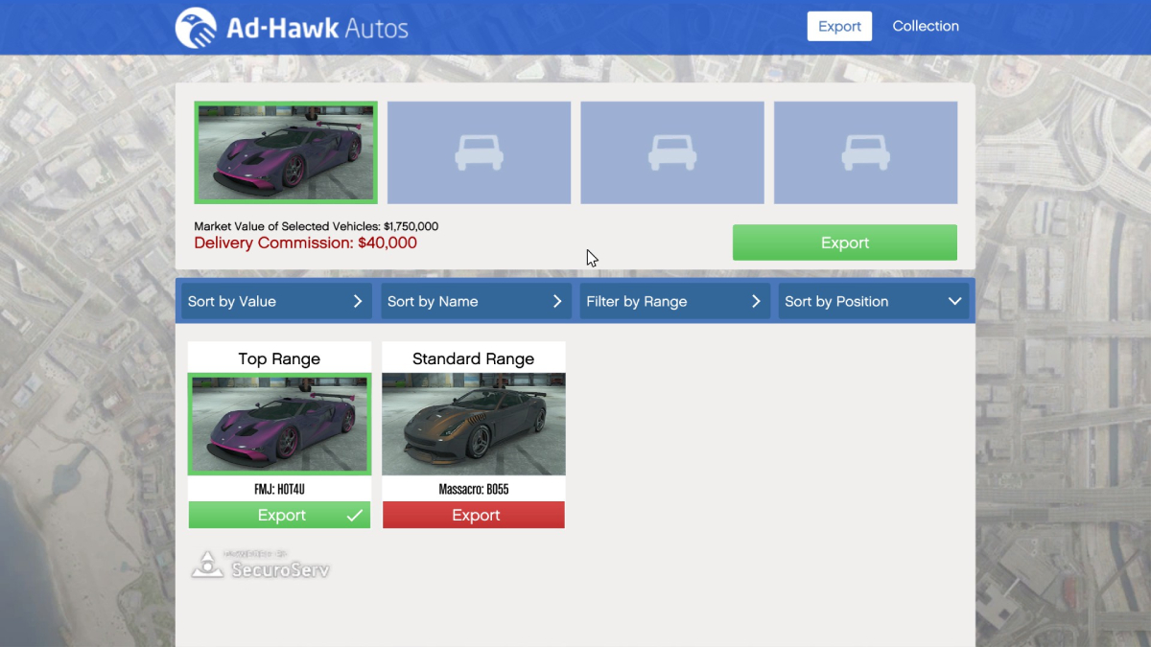Screen dimensions: 1151x647
Task: Expand Sort by Name chevron
Action: point(557,301)
